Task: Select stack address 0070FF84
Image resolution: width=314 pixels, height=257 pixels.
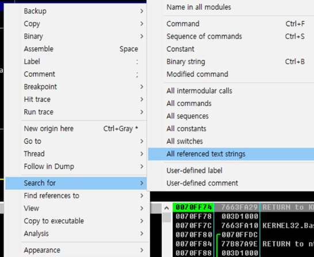Action: click(193, 244)
